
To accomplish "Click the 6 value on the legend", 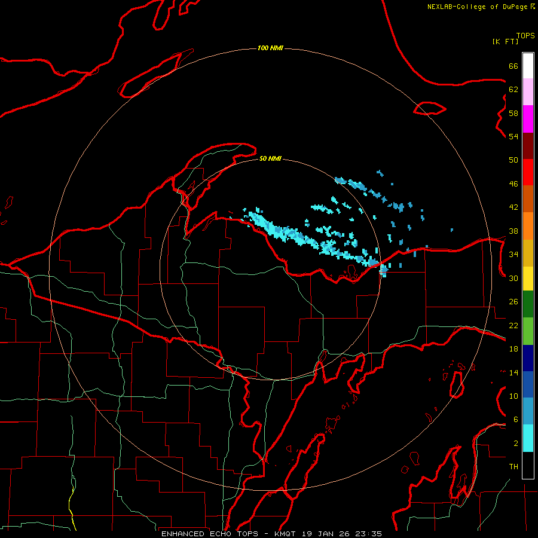I will [516, 420].
